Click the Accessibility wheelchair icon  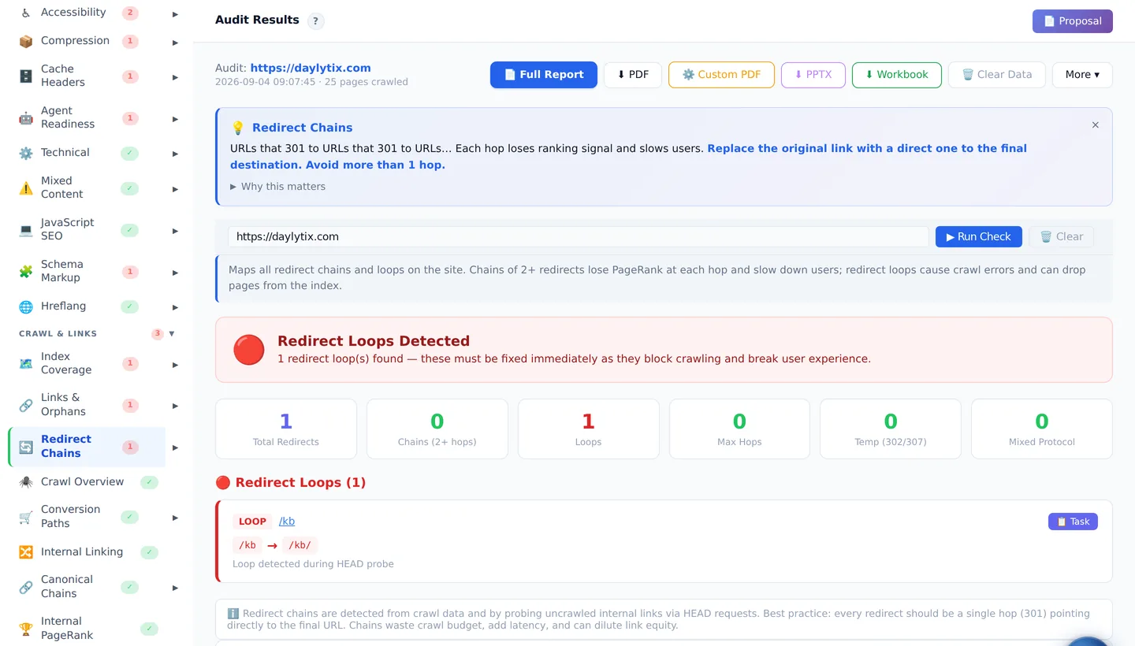(26, 13)
